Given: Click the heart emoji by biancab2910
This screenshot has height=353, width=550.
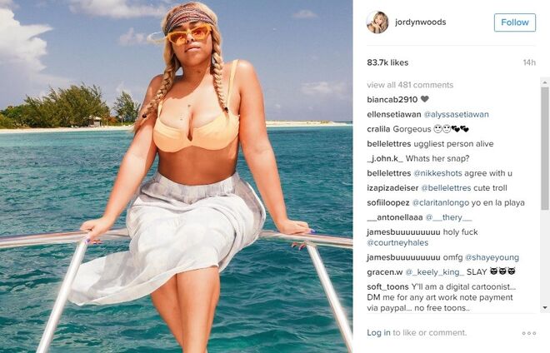Looking at the screenshot, I should 424,99.
